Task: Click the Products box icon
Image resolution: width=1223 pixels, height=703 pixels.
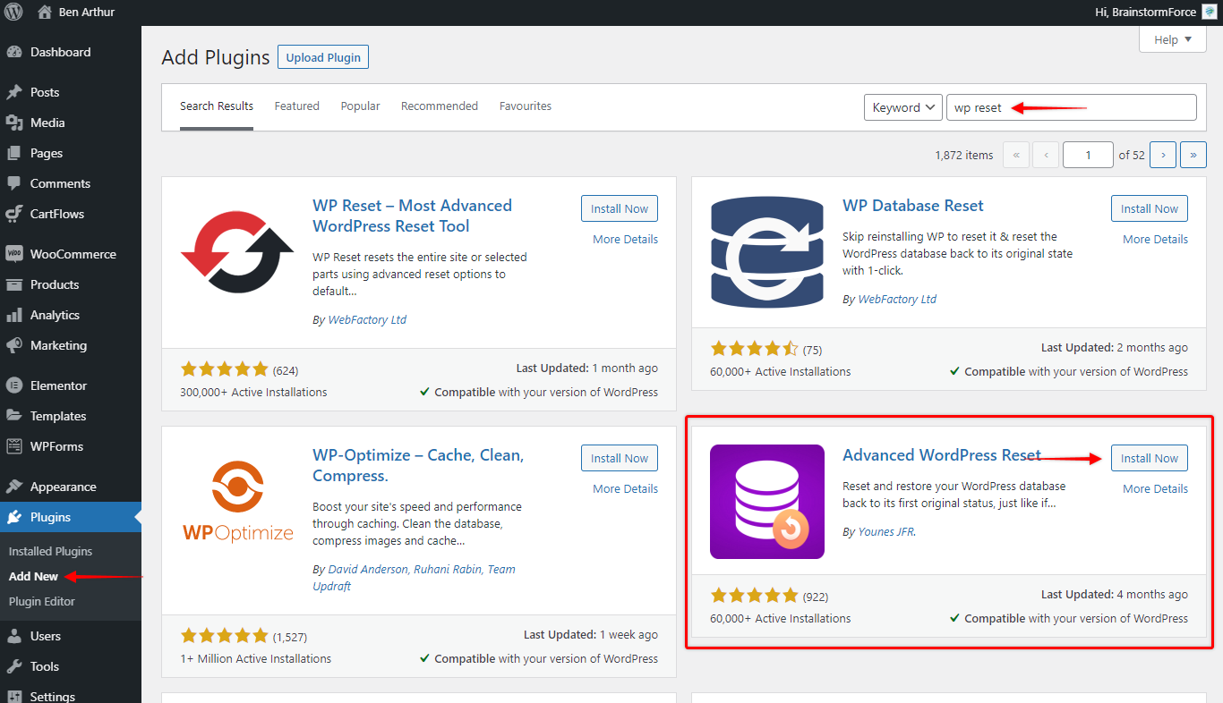Action: point(13,284)
